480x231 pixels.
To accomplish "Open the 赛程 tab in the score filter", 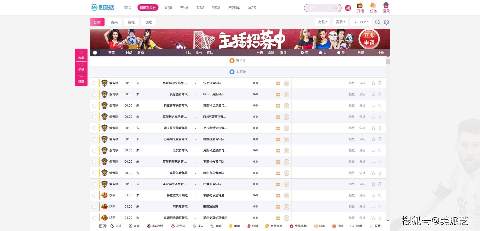I will coord(131,22).
